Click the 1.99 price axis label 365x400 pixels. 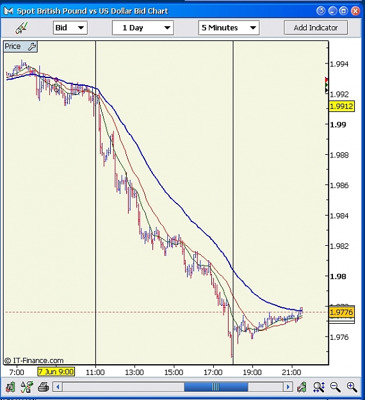338,125
